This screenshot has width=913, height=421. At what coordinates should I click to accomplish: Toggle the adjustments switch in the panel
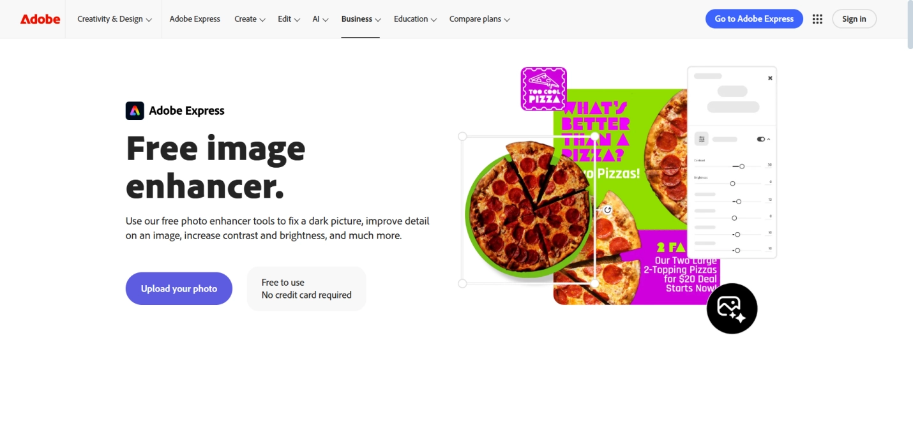tap(761, 139)
